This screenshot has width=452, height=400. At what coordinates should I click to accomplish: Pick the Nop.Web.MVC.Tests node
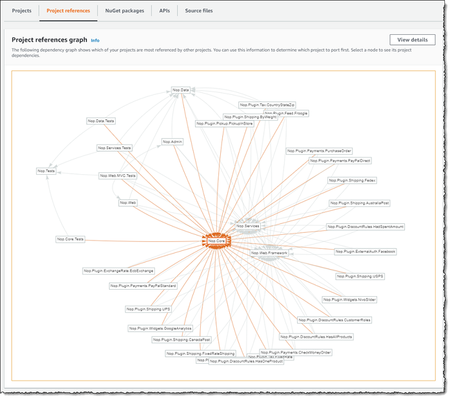(x=118, y=175)
